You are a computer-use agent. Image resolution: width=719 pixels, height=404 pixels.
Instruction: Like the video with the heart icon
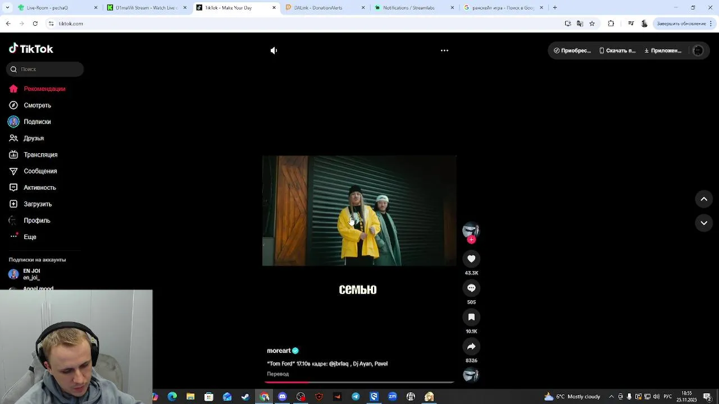[x=471, y=259]
